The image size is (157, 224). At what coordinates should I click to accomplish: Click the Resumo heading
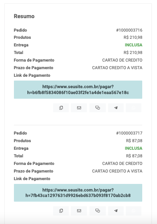24,16
